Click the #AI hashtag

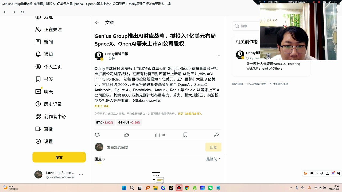click(107, 106)
